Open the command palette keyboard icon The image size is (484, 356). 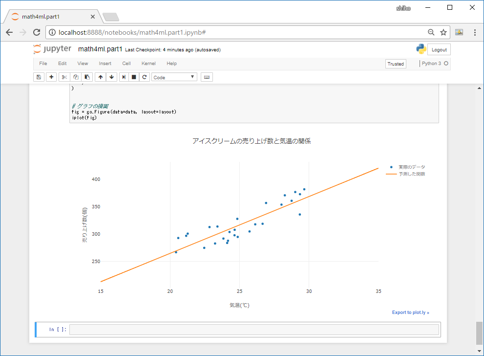point(207,77)
